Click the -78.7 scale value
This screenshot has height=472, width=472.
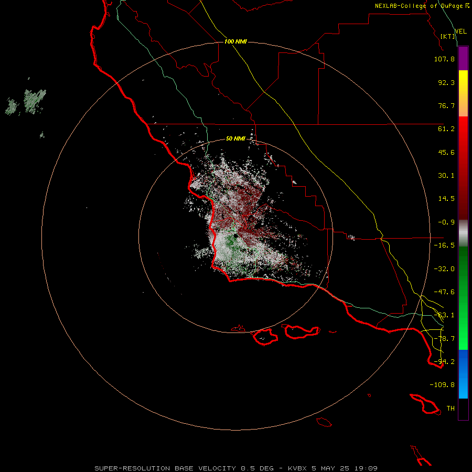pos(444,339)
